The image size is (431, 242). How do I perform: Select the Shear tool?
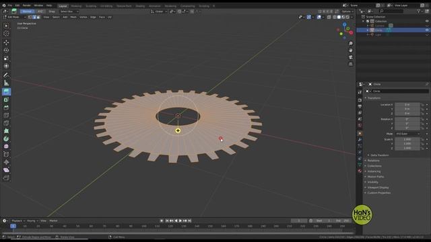(6, 170)
